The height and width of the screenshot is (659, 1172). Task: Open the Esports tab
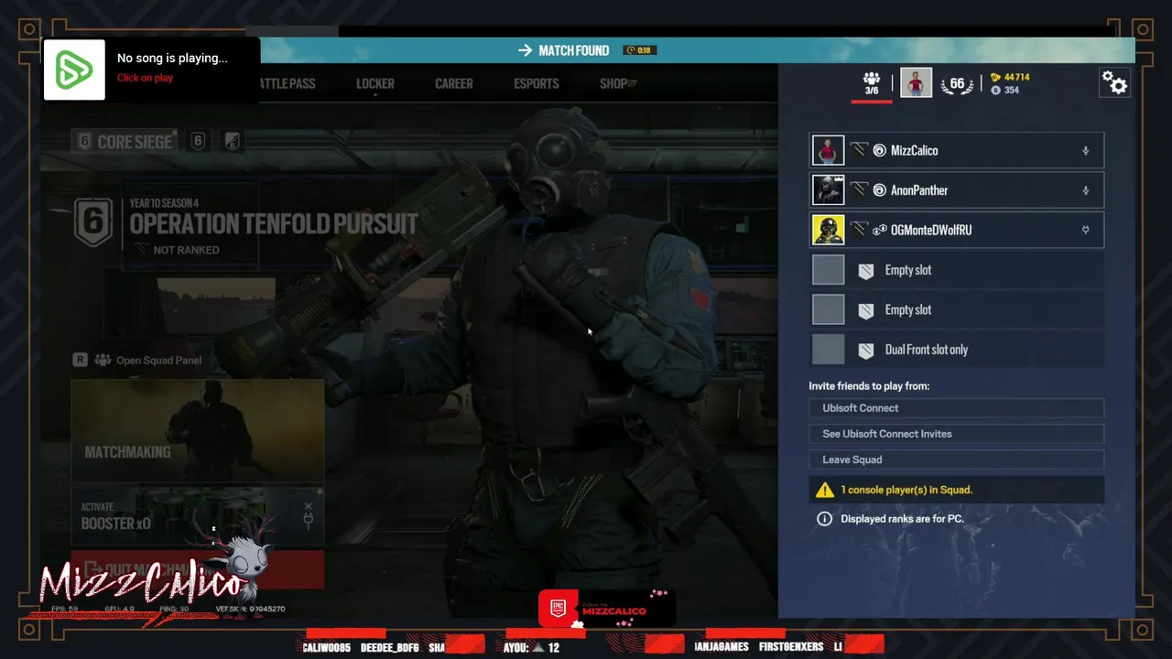click(537, 83)
